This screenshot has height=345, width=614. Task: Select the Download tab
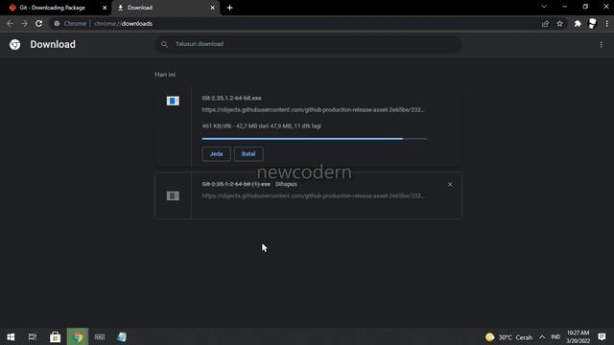(x=166, y=8)
